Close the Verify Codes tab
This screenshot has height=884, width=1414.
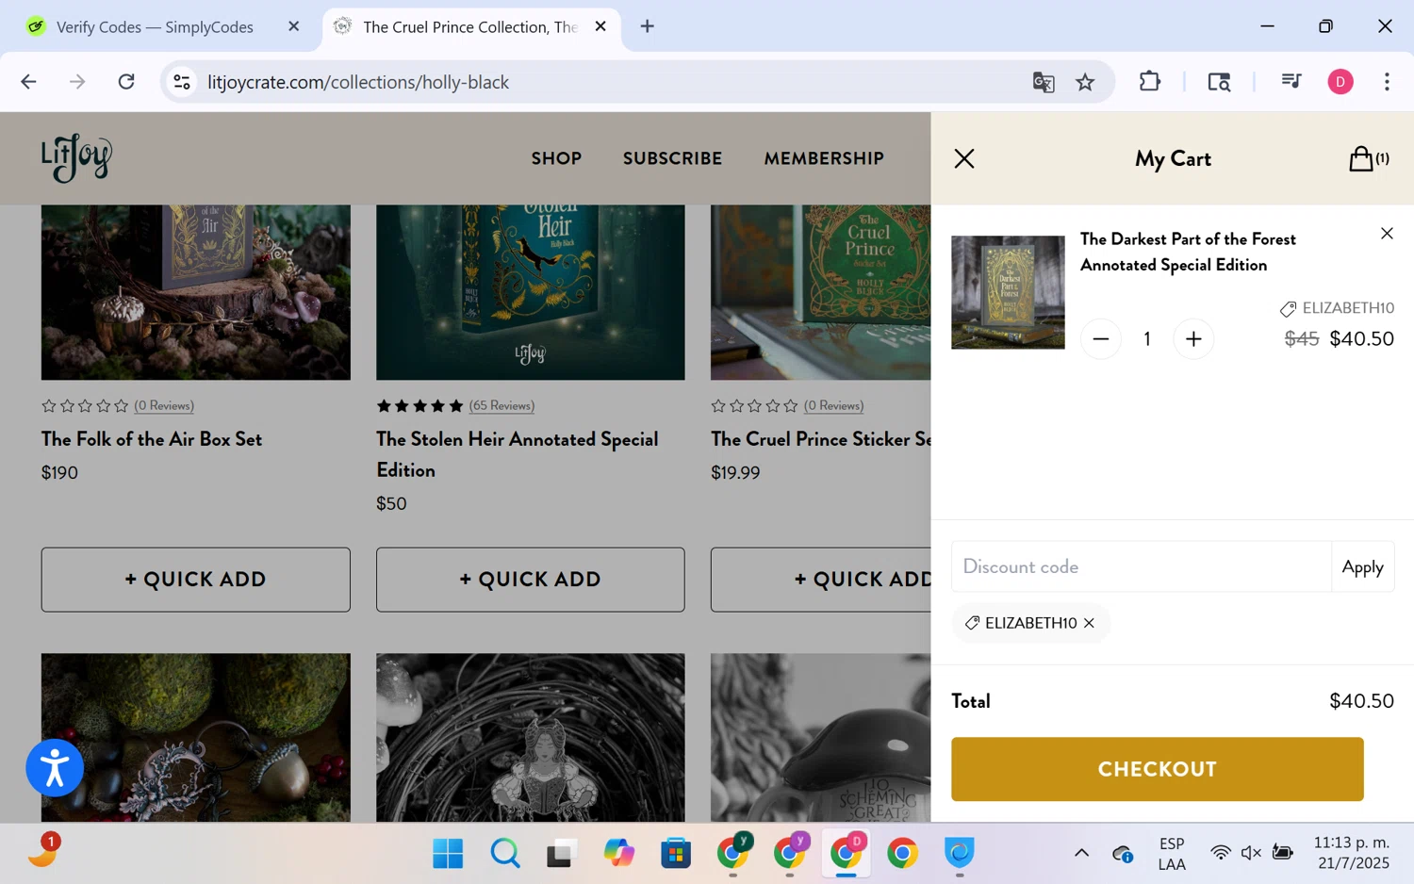click(294, 26)
